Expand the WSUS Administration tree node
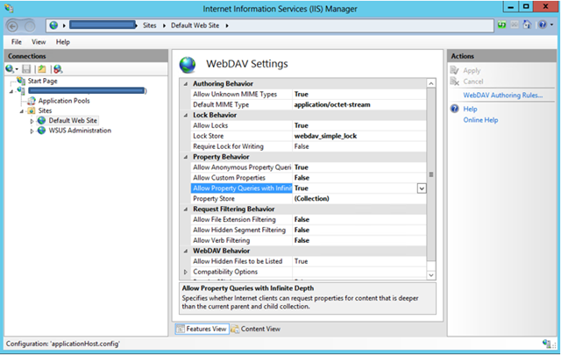 click(x=32, y=131)
